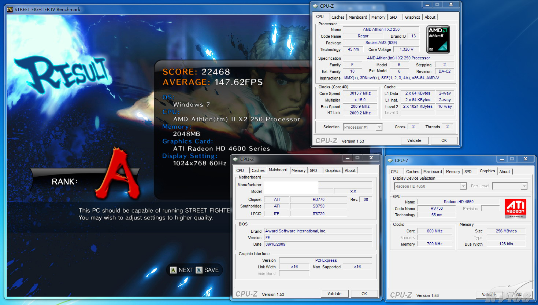Click the green A button icon beside NEXT
The height and width of the screenshot is (305, 538).
point(173,270)
